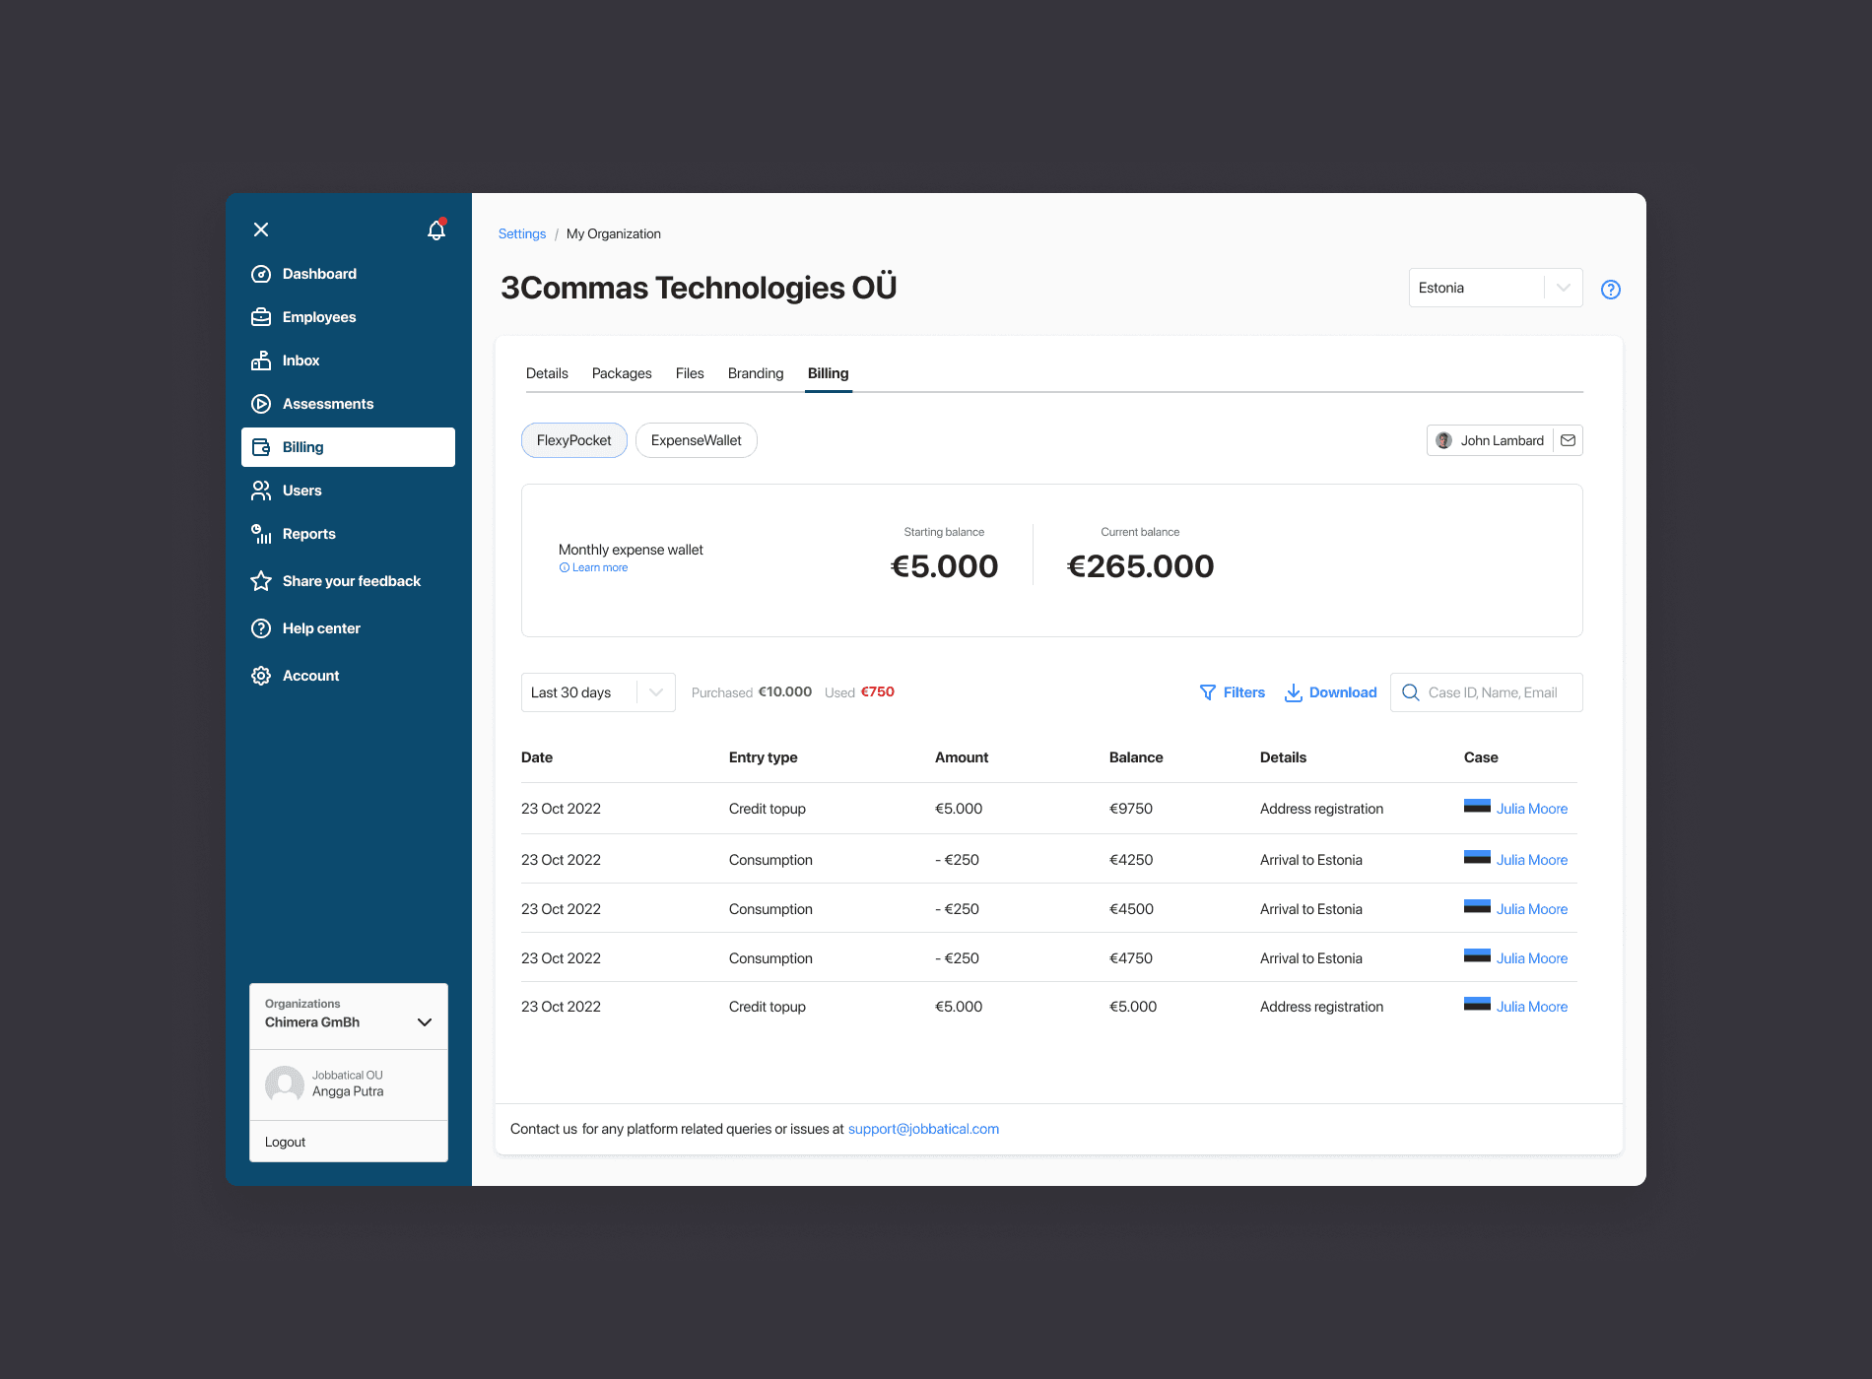The image size is (1872, 1379).
Task: Click the Estonia flag in the €9750 row
Action: (x=1477, y=807)
